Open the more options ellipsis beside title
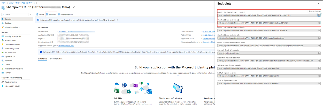 click(78, 7)
